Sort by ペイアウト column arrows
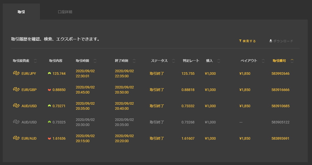Screen dimensions: 312x165 (x=263, y=61)
